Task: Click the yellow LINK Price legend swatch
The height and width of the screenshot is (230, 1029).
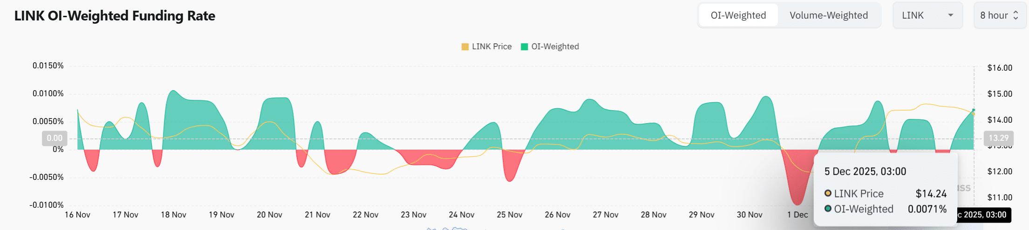Action: click(x=465, y=46)
